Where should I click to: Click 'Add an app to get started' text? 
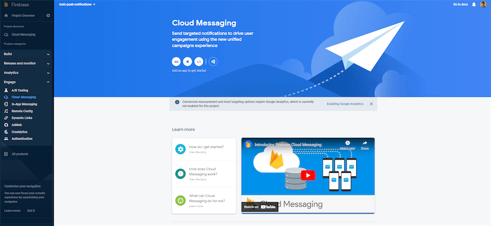pyautogui.click(x=189, y=71)
